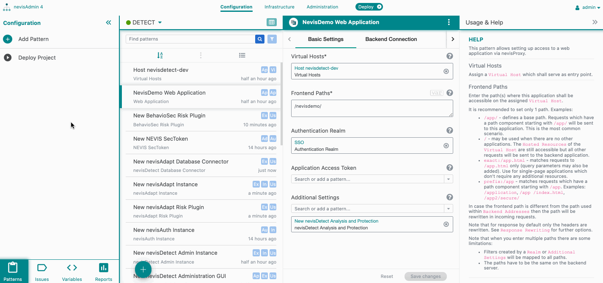Open the admin user menu

[588, 7]
